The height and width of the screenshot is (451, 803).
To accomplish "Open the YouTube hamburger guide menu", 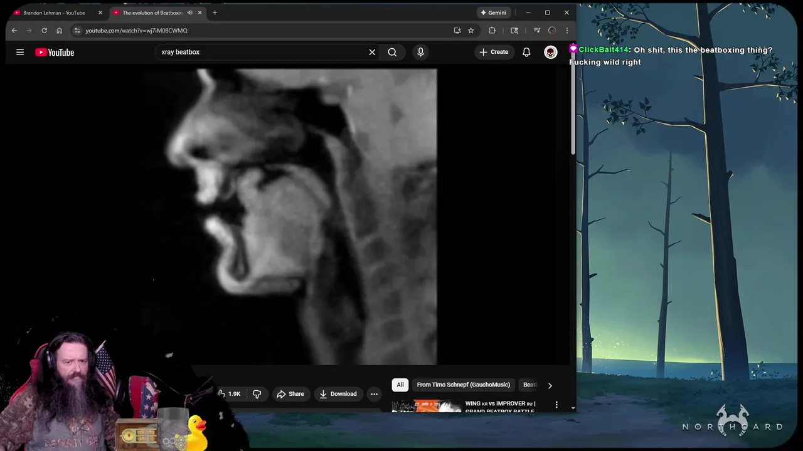I will pyautogui.click(x=20, y=53).
